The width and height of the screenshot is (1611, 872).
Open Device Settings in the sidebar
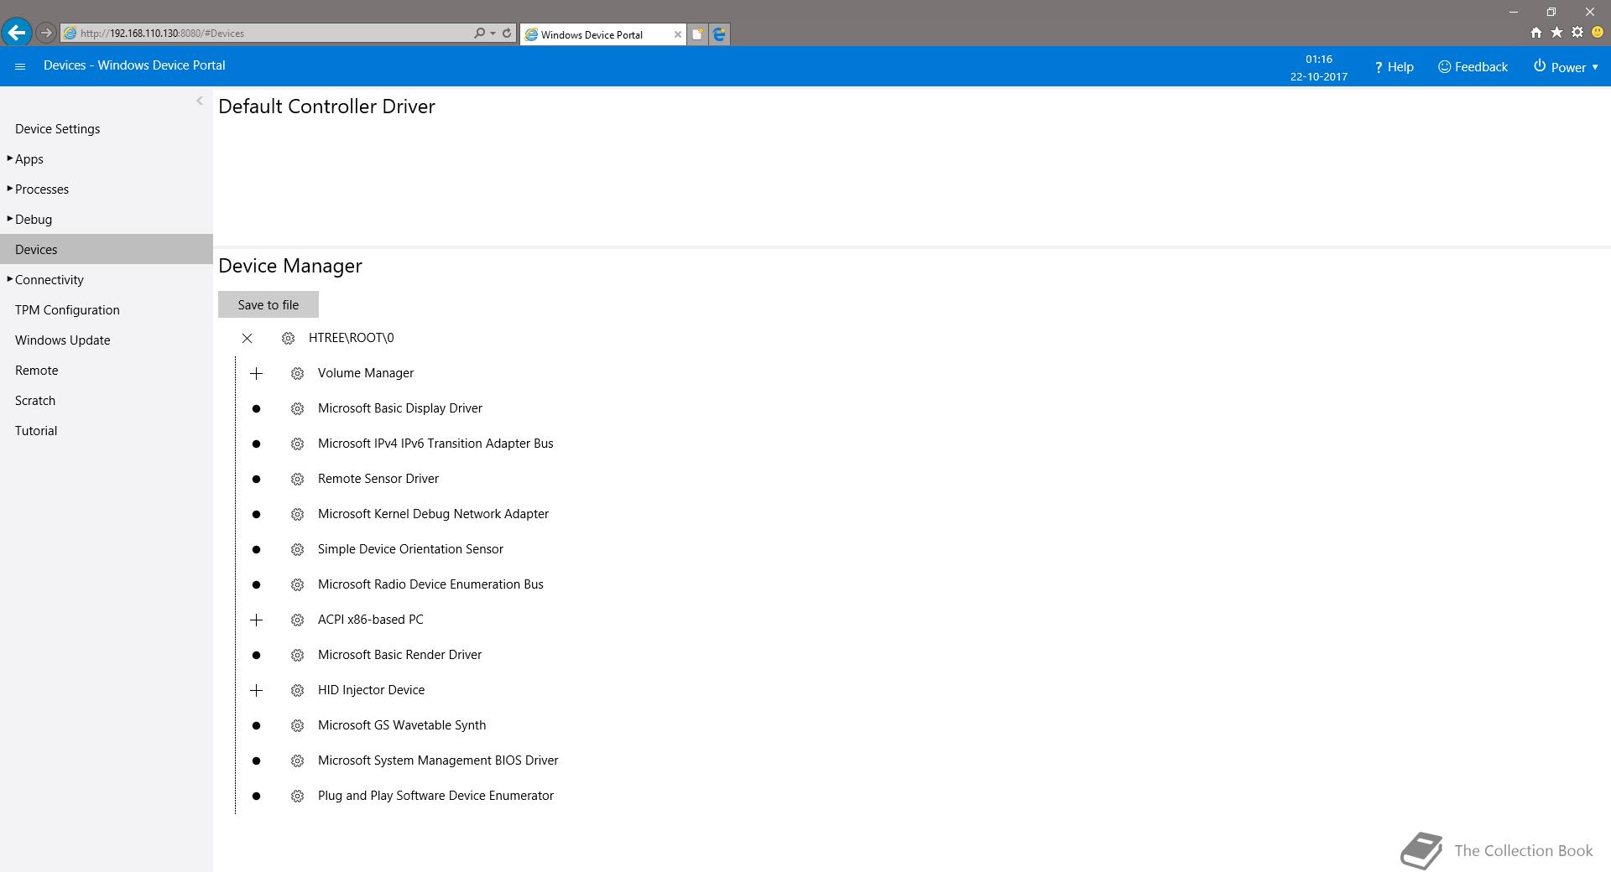(58, 129)
